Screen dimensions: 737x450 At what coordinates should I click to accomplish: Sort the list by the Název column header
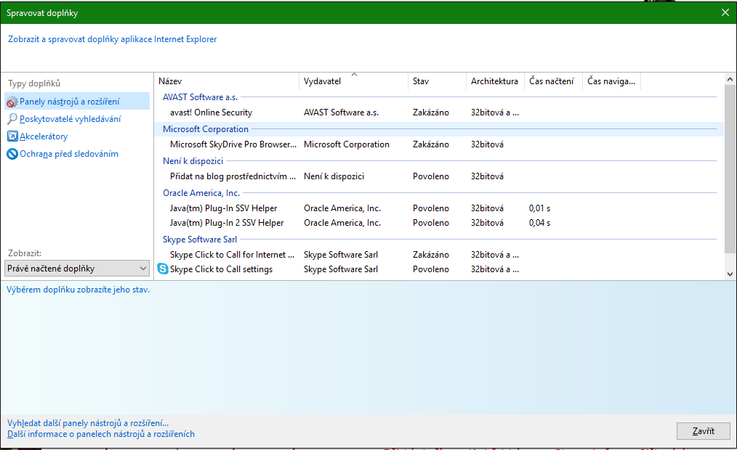point(170,81)
